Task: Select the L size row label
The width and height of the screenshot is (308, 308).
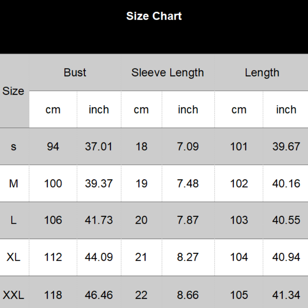Action: click(13, 220)
